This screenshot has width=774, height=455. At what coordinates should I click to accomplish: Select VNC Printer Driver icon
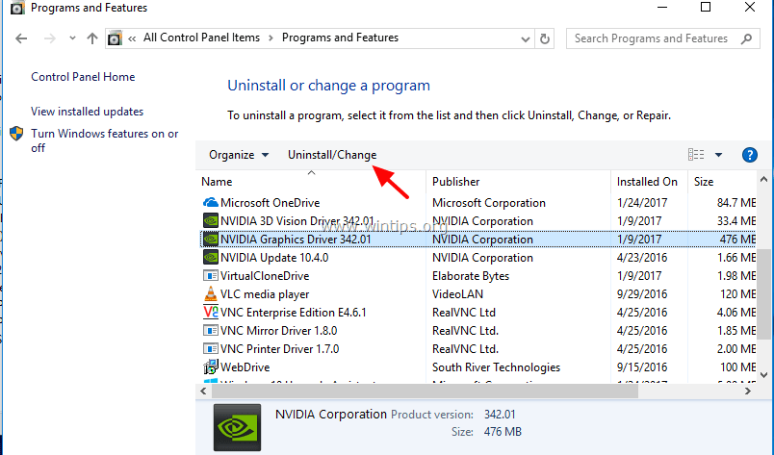pos(211,348)
